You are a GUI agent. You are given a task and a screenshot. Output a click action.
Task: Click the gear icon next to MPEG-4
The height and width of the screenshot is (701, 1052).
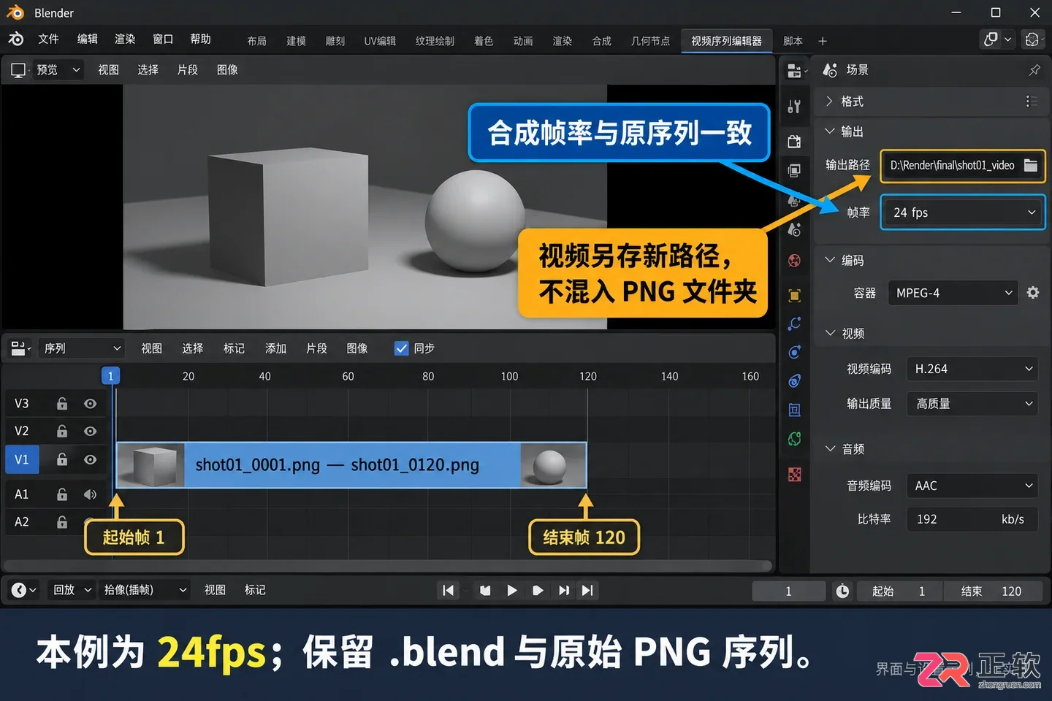(x=1032, y=292)
